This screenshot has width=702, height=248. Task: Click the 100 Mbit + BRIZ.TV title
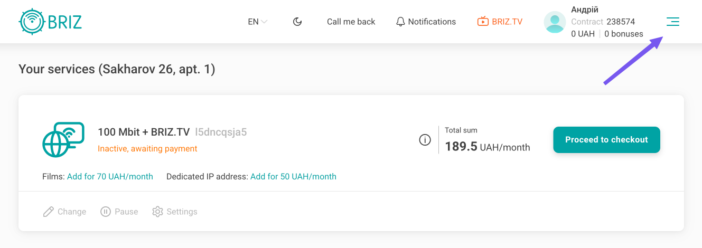144,132
